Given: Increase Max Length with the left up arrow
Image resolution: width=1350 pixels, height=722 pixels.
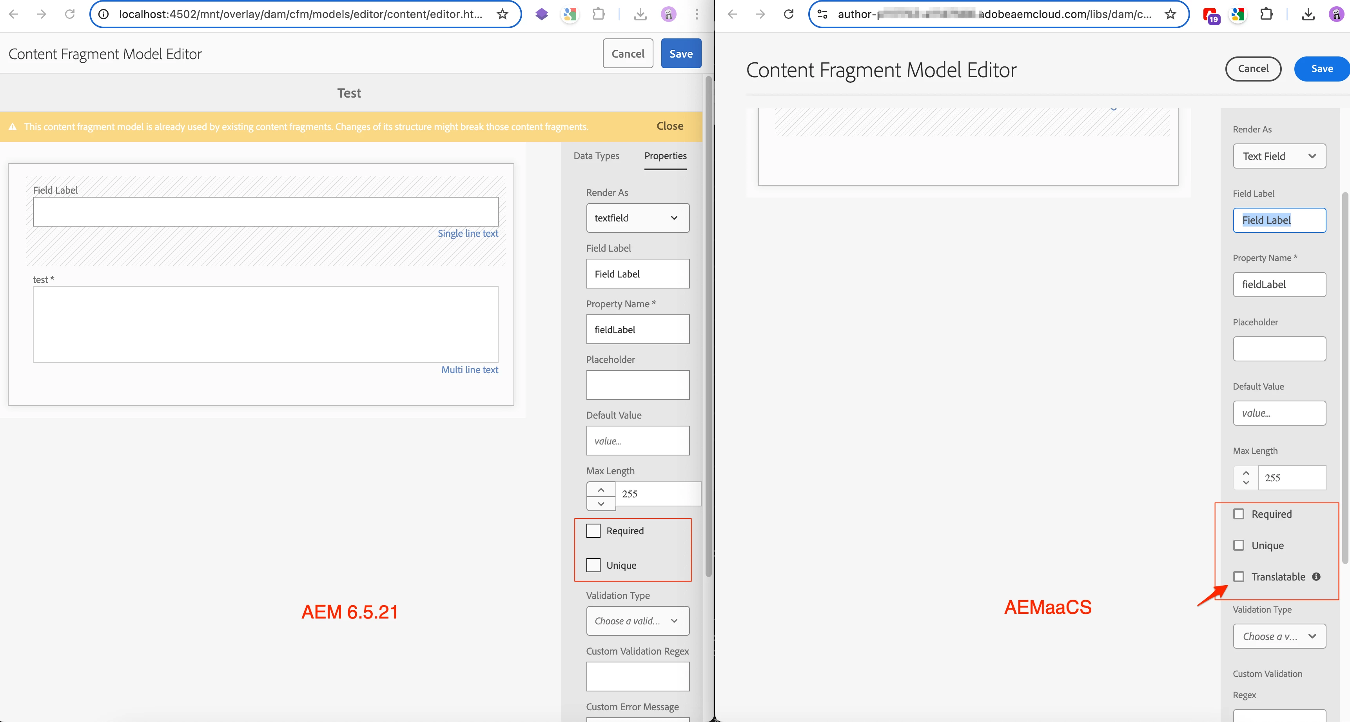Looking at the screenshot, I should pyautogui.click(x=601, y=489).
